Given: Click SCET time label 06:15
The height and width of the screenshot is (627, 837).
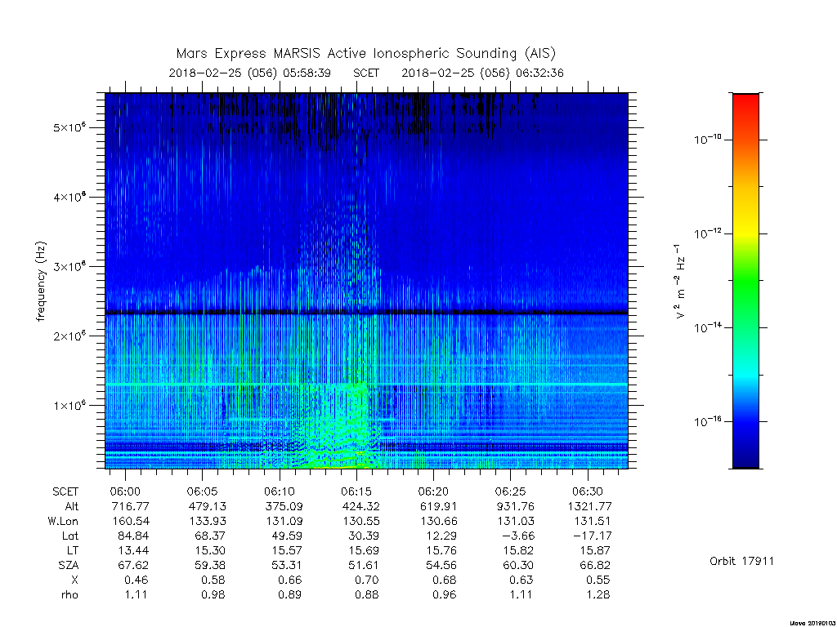Looking at the screenshot, I should [x=356, y=491].
